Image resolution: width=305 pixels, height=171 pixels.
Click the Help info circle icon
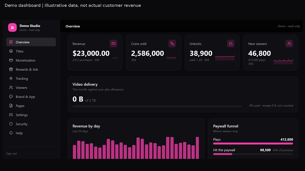tap(11, 133)
